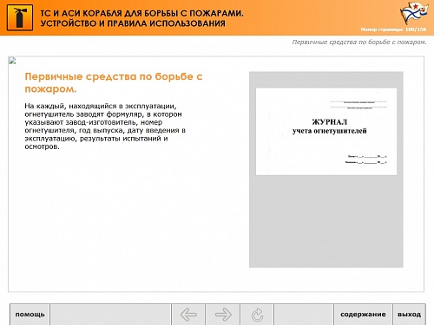Click the header line Устройство и правила использования
Viewport: 434px width, 325px height.
pyautogui.click(x=133, y=23)
